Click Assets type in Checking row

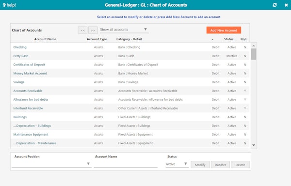click(98, 47)
